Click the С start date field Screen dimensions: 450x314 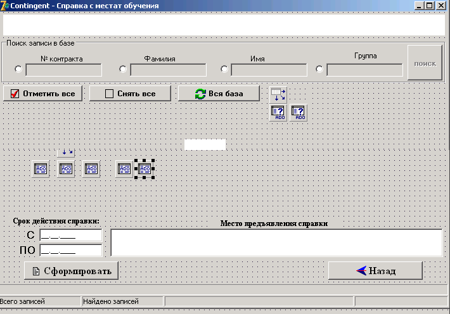point(71,235)
